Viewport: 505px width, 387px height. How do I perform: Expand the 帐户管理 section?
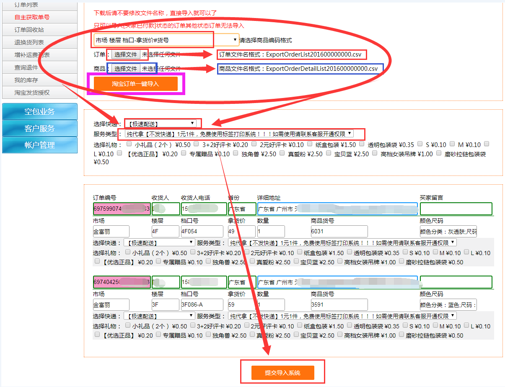tap(40, 145)
